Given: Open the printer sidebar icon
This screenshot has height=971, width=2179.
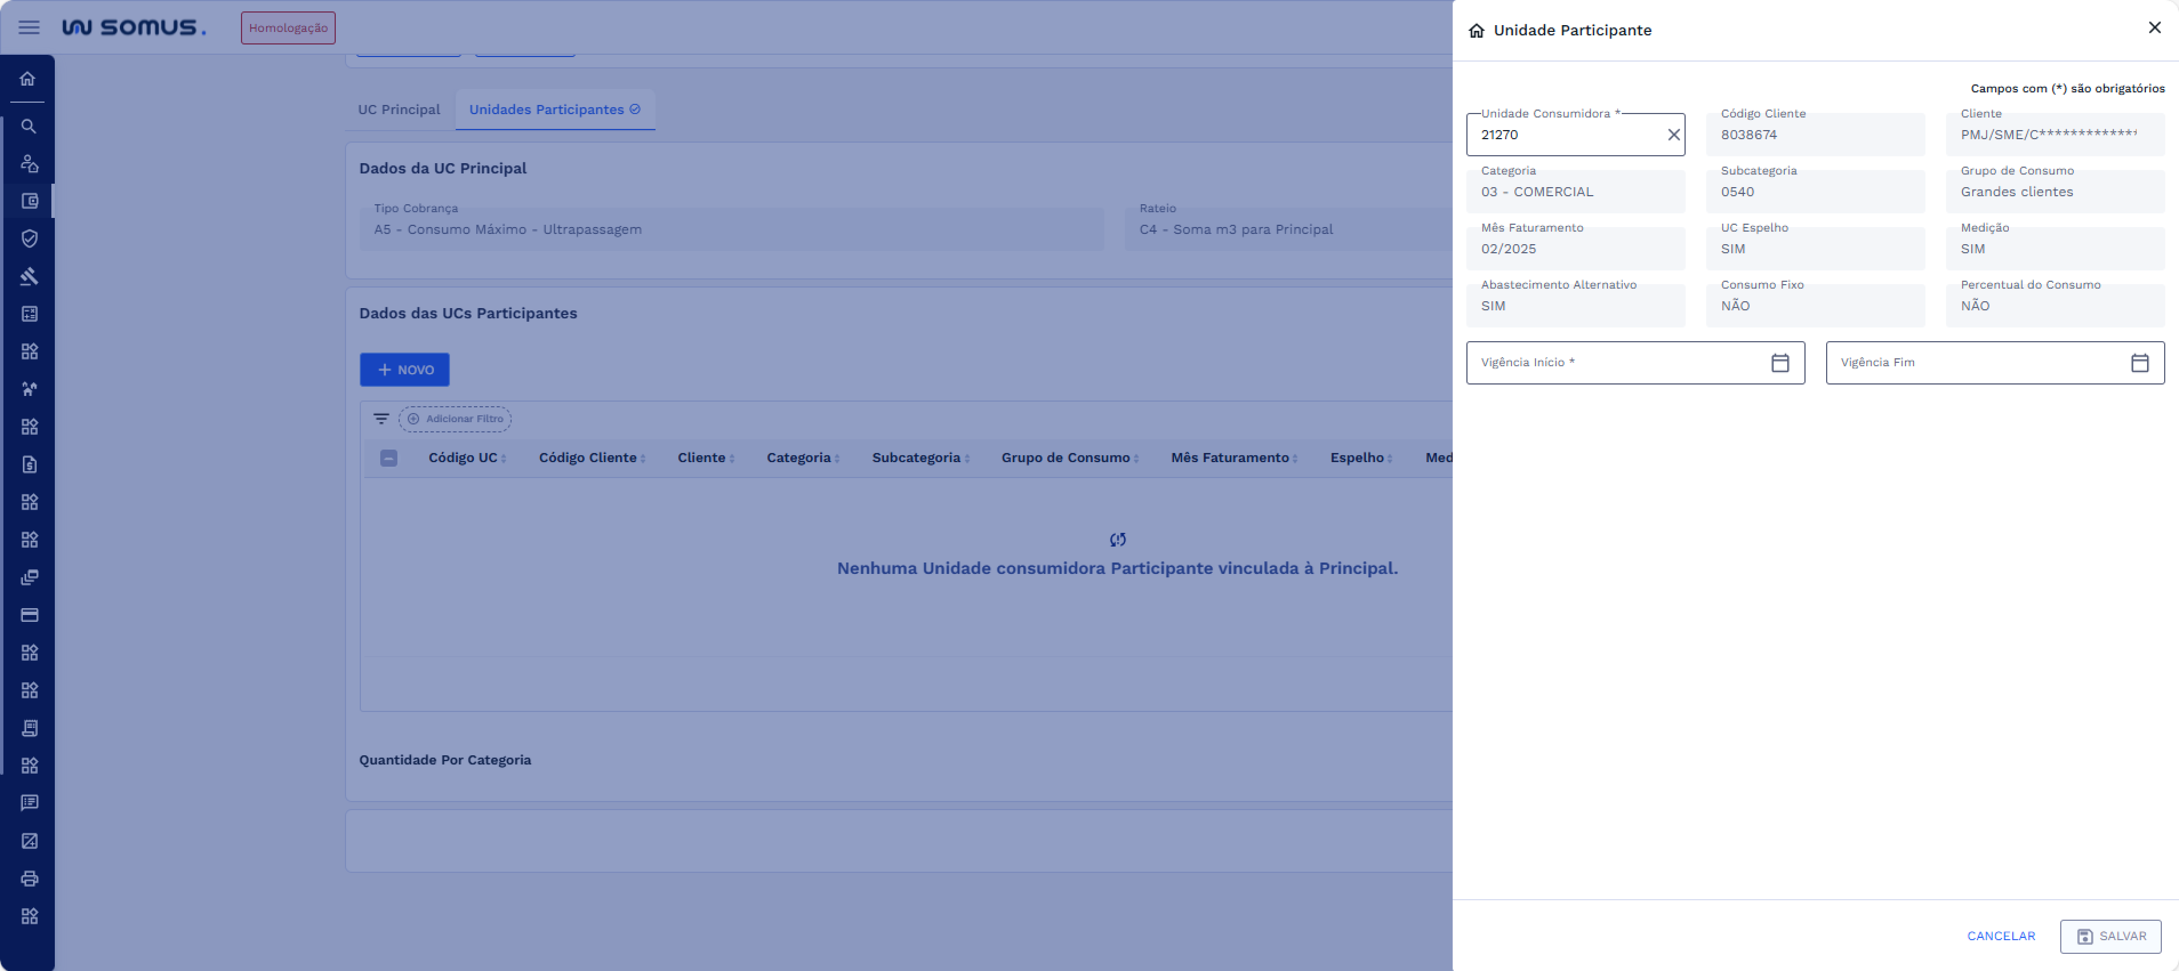Looking at the screenshot, I should click(29, 878).
